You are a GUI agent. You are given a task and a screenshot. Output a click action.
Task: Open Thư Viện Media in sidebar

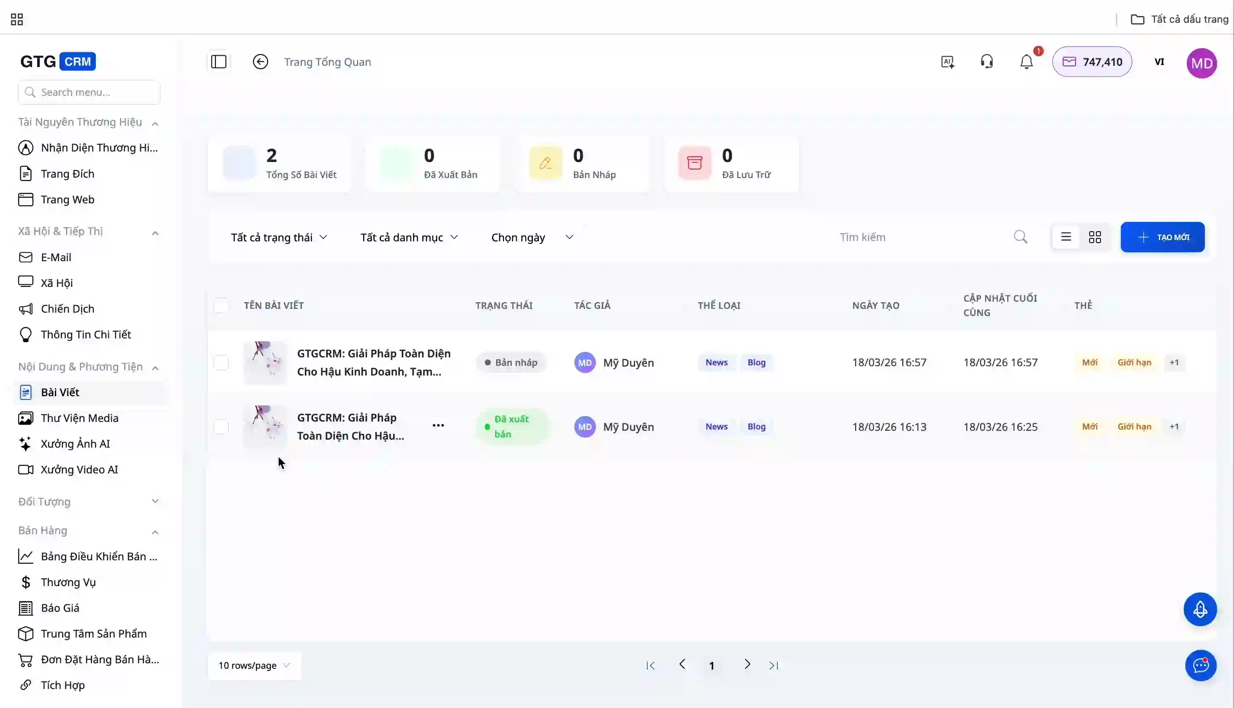(79, 418)
